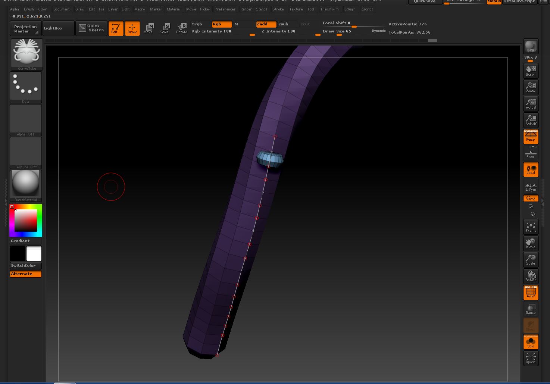
Task: Open the Transform menu
Action: coord(329,9)
